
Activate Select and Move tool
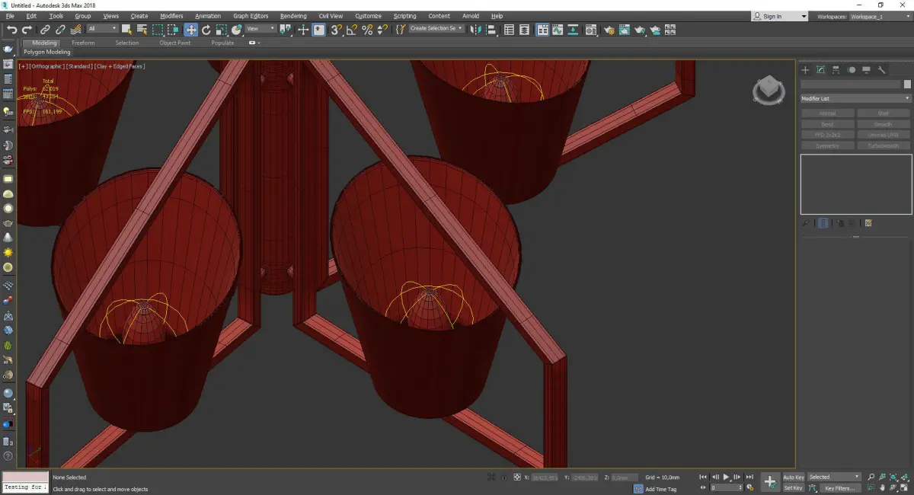point(190,30)
